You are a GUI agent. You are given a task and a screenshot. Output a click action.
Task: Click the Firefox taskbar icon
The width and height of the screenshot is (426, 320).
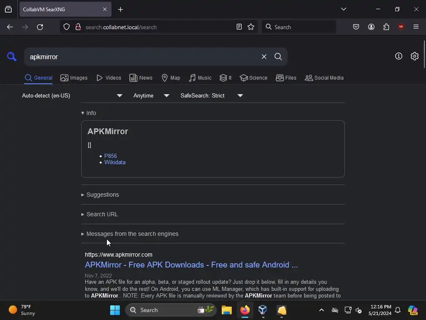pos(245,310)
